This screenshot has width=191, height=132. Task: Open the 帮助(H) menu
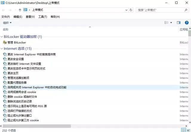tap(55, 17)
